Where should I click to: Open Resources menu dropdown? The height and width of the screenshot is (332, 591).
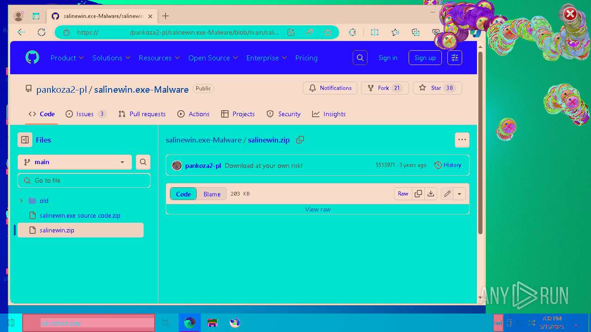point(159,58)
